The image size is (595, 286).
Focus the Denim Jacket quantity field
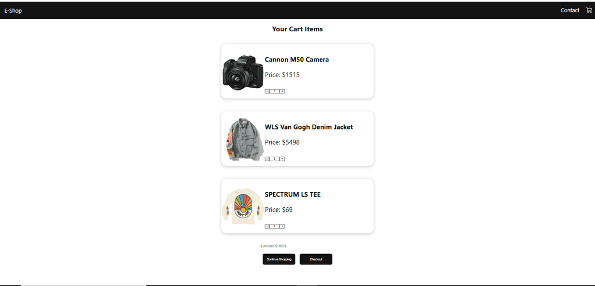[275, 159]
